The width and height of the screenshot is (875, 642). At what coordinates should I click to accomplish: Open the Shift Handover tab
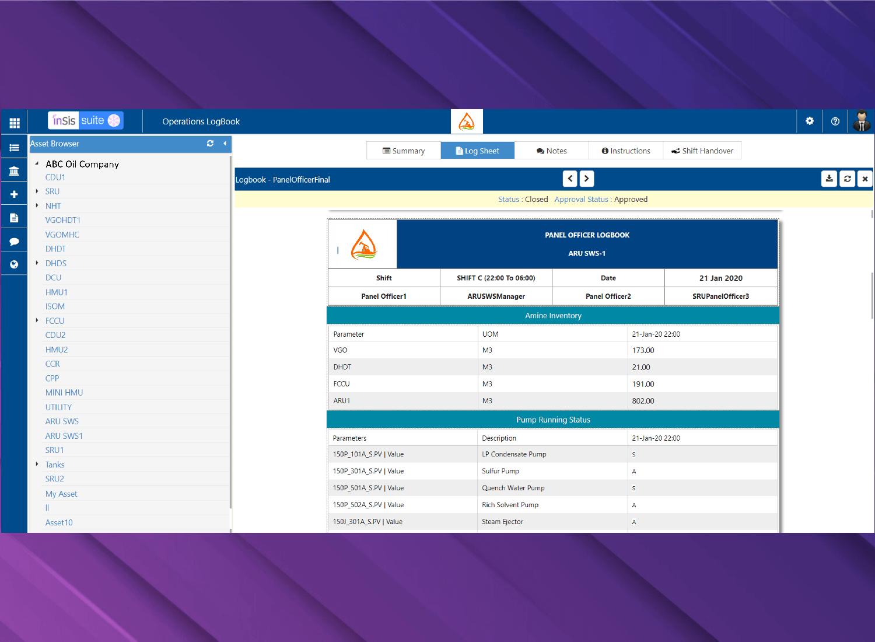click(702, 151)
